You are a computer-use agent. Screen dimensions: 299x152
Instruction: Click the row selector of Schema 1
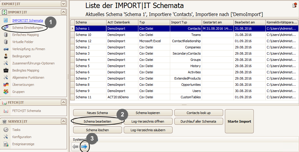[x=73, y=28]
